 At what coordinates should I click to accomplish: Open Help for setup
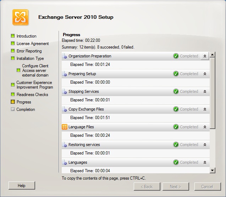(x=22, y=186)
